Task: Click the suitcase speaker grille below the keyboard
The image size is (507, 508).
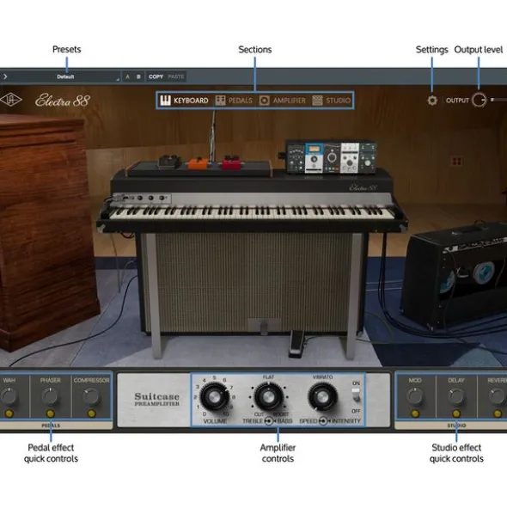Action: click(253, 283)
